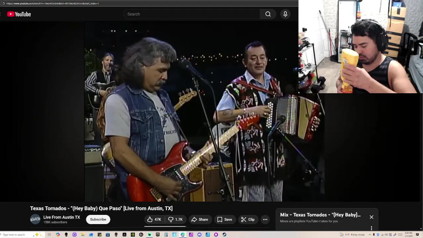Save the video to a playlist

224,219
